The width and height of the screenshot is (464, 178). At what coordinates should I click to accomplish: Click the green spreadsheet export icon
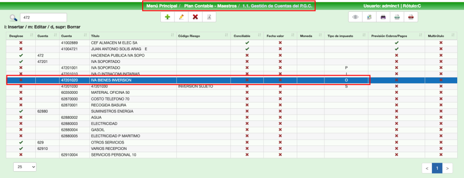pos(397,17)
